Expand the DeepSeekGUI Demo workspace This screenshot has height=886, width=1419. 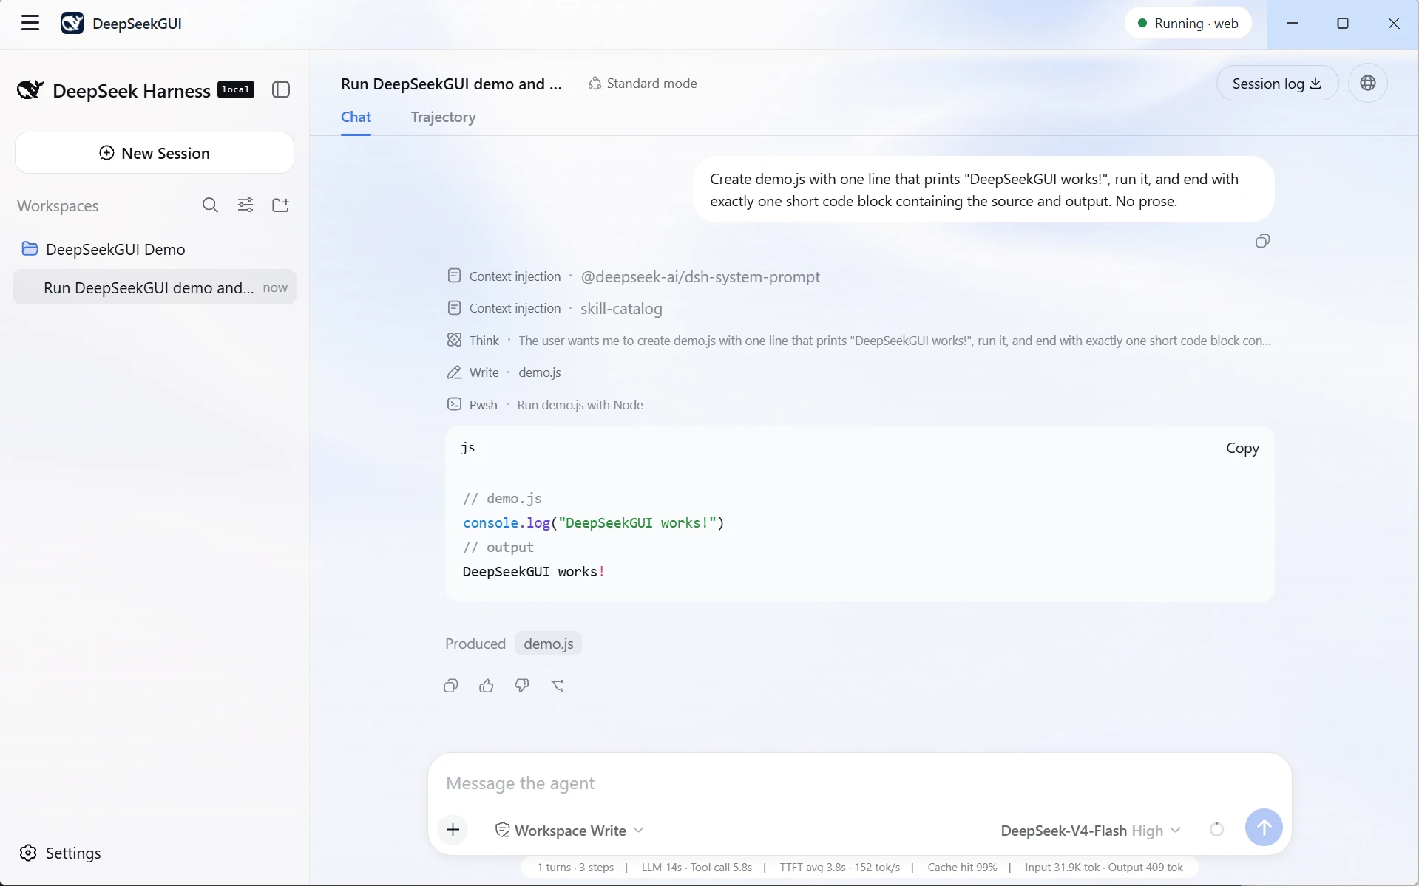(x=155, y=249)
